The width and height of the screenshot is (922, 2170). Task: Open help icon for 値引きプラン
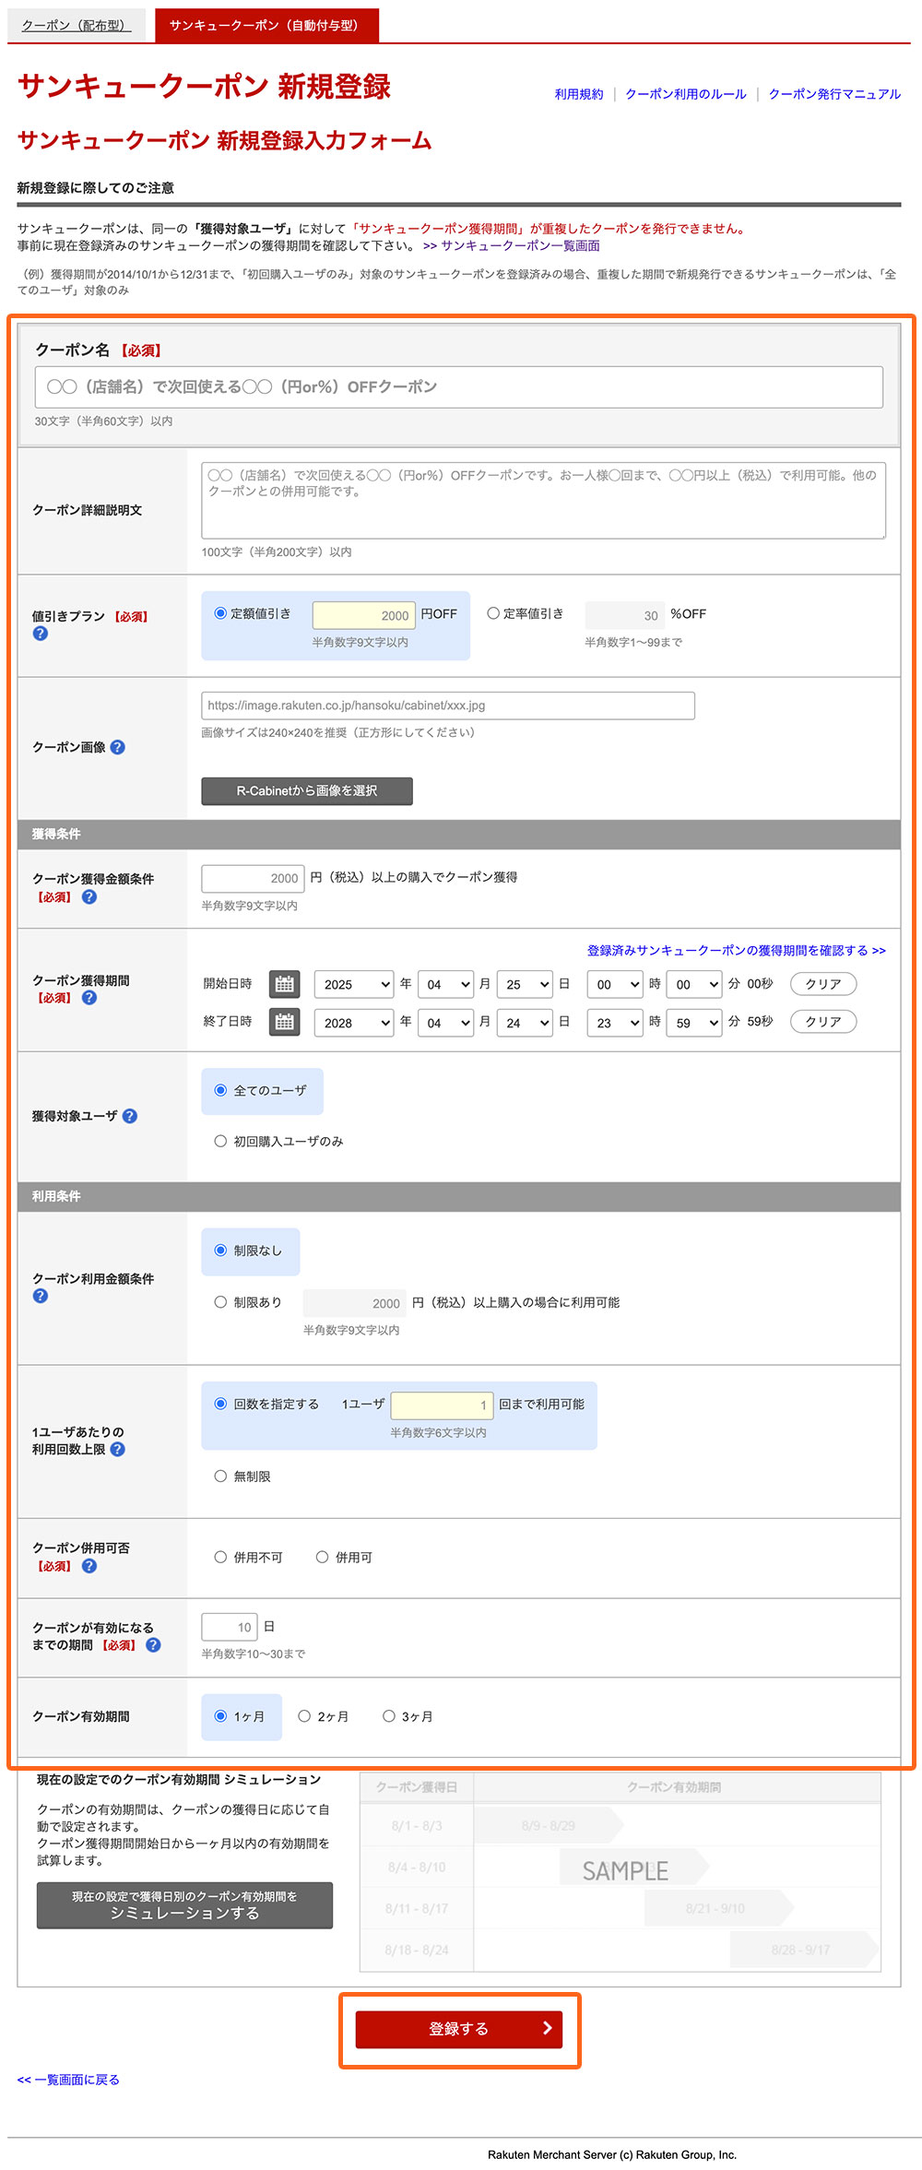[x=40, y=634]
